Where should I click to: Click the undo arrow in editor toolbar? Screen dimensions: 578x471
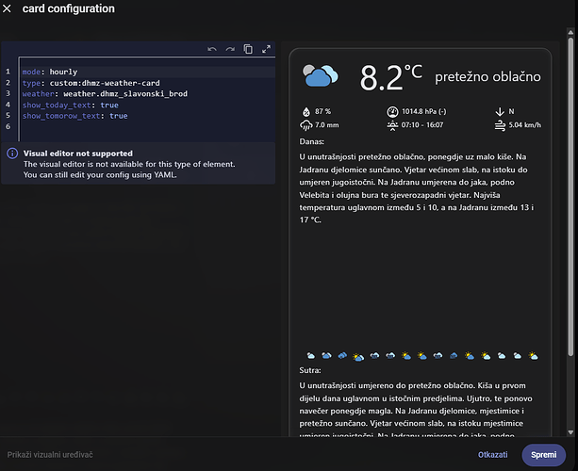[212, 49]
